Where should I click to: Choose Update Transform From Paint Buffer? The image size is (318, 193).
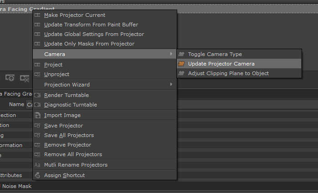[x=91, y=25]
